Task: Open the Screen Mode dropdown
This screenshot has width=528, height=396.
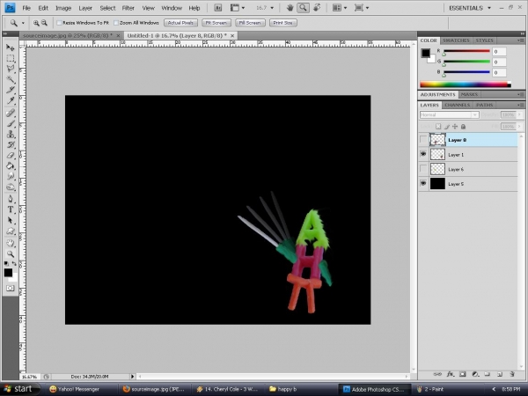Action: tap(362, 8)
